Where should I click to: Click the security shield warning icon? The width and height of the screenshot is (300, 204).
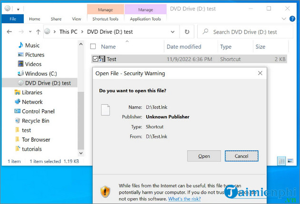pyautogui.click(x=105, y=192)
